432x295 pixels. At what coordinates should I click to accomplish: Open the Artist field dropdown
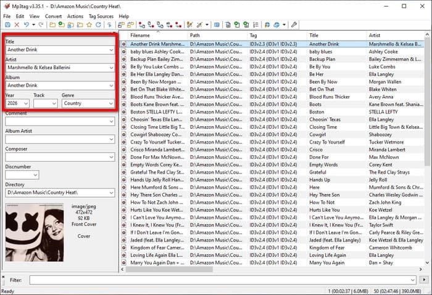[x=111, y=68]
